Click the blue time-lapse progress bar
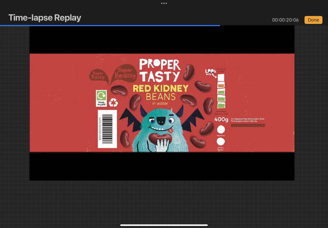328x228 pixels. 110,25
